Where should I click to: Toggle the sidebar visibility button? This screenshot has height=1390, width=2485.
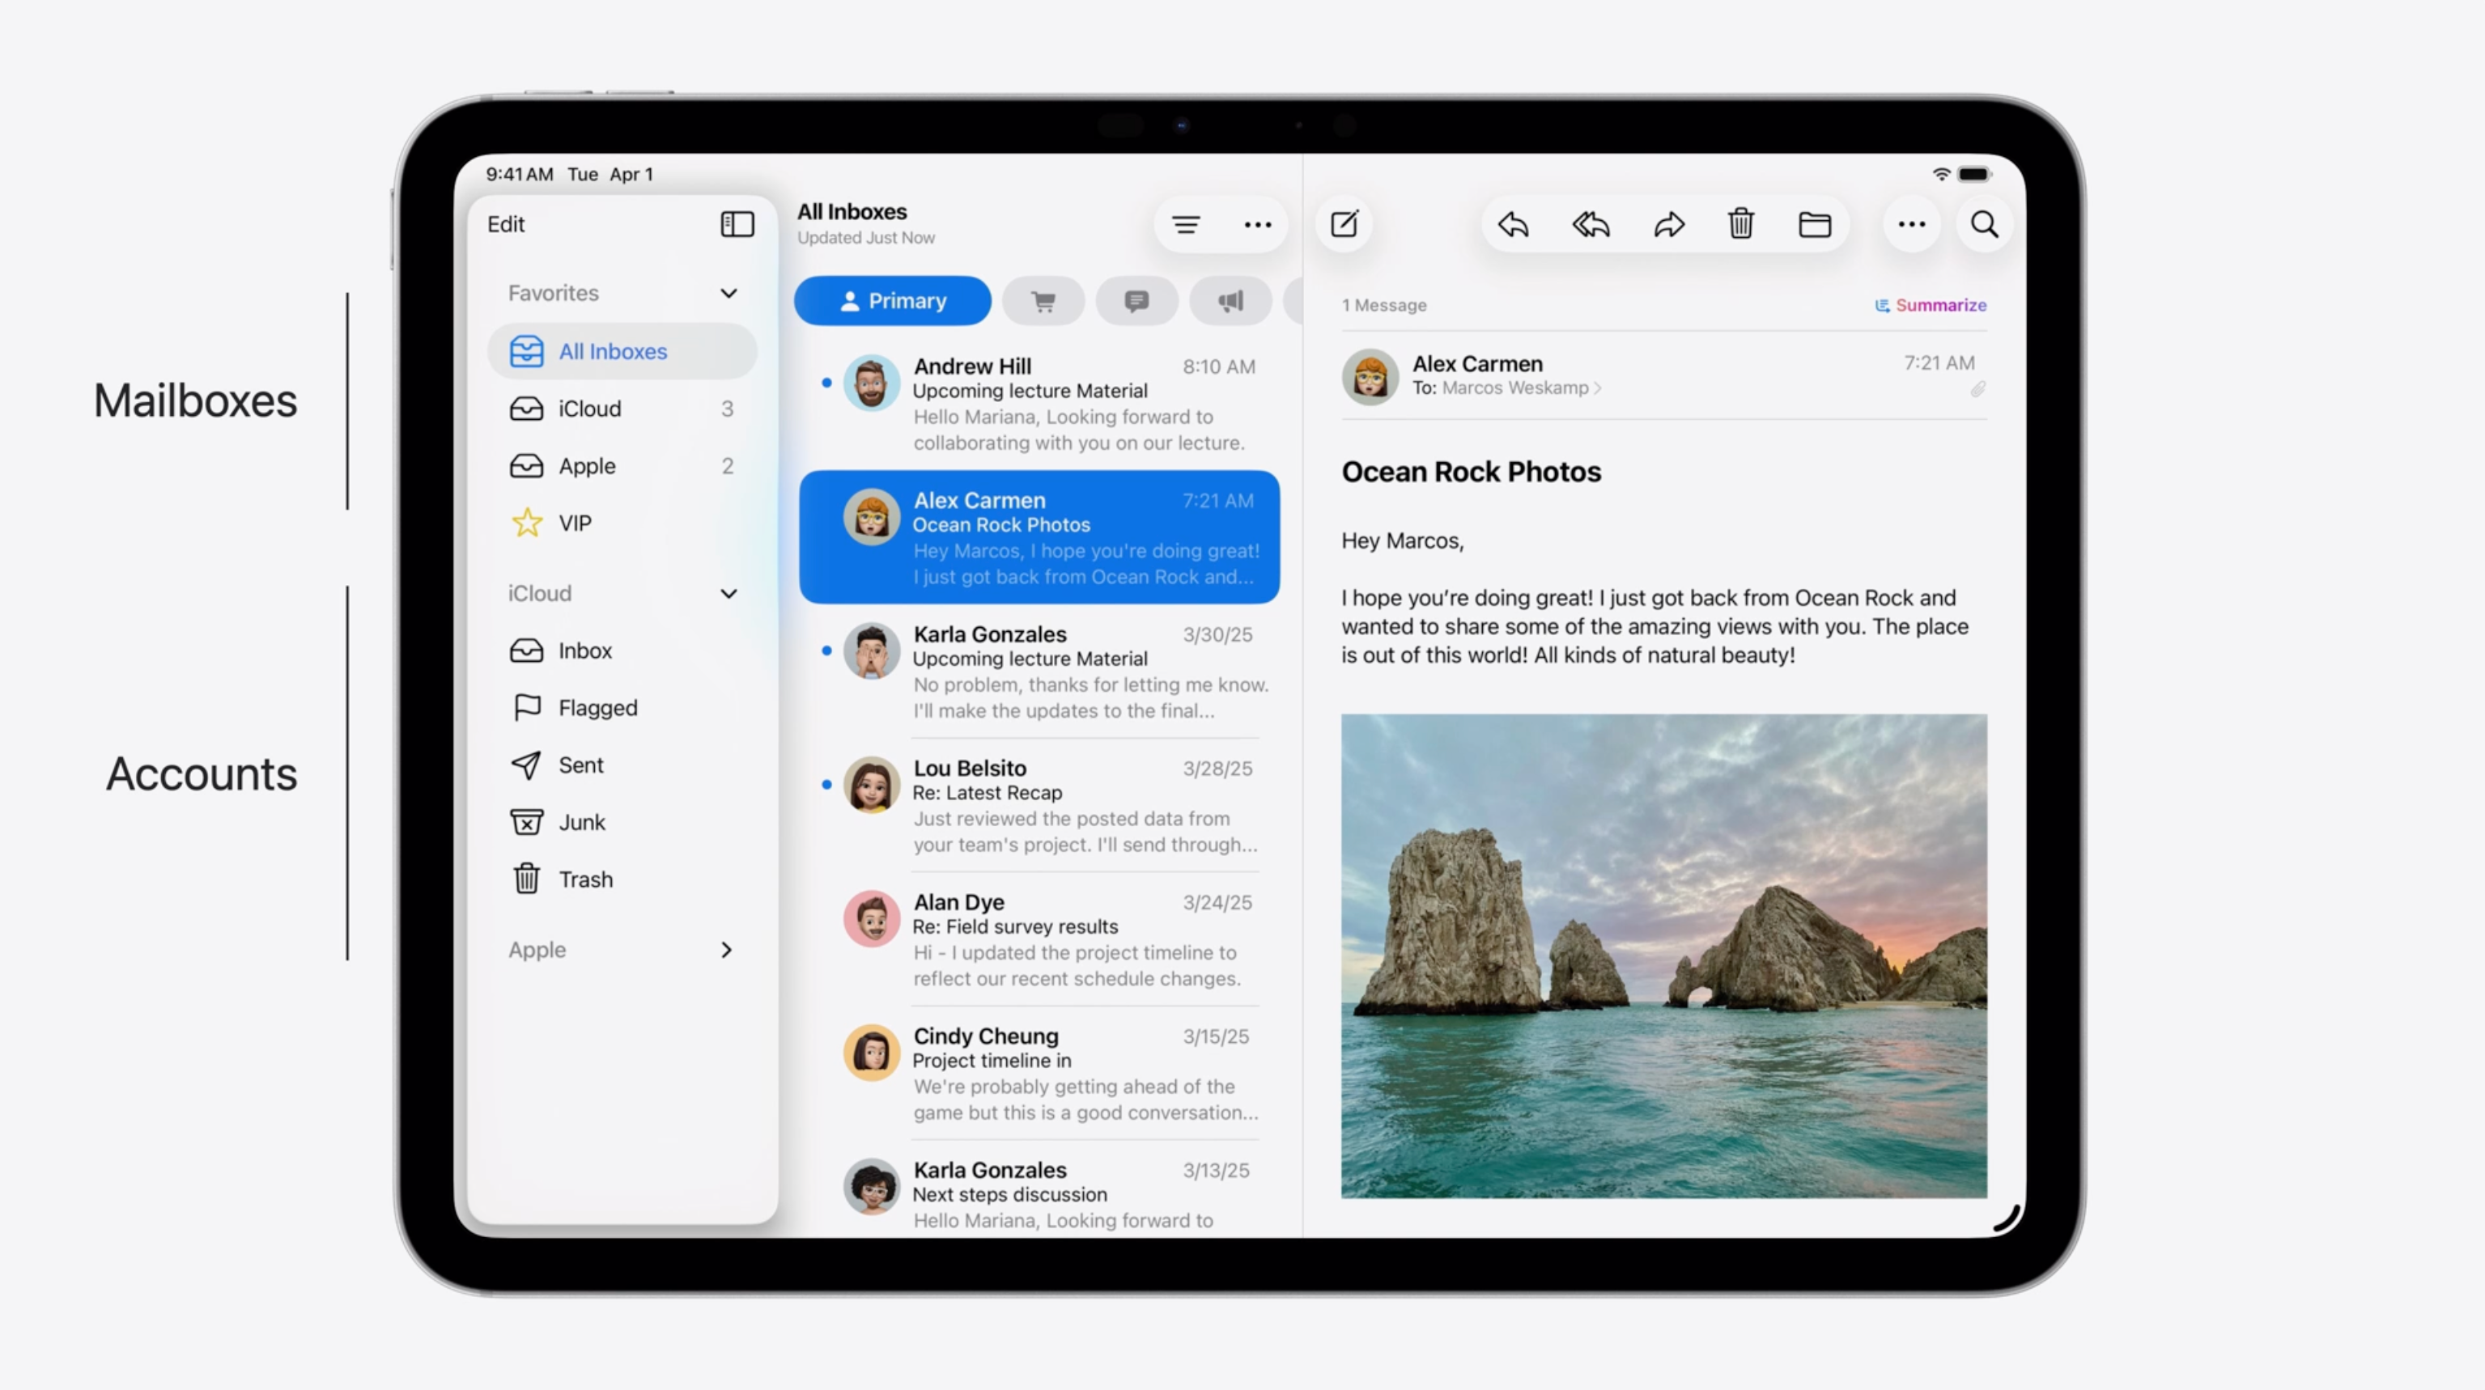tap(737, 225)
